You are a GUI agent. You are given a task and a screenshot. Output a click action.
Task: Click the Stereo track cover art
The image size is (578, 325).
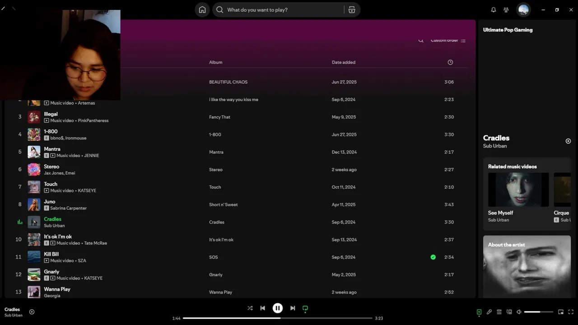(34, 170)
